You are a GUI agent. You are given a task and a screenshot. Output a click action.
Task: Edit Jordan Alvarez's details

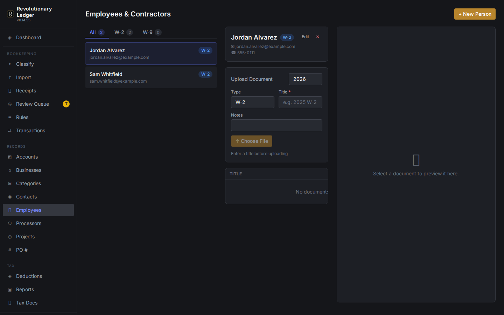(305, 37)
